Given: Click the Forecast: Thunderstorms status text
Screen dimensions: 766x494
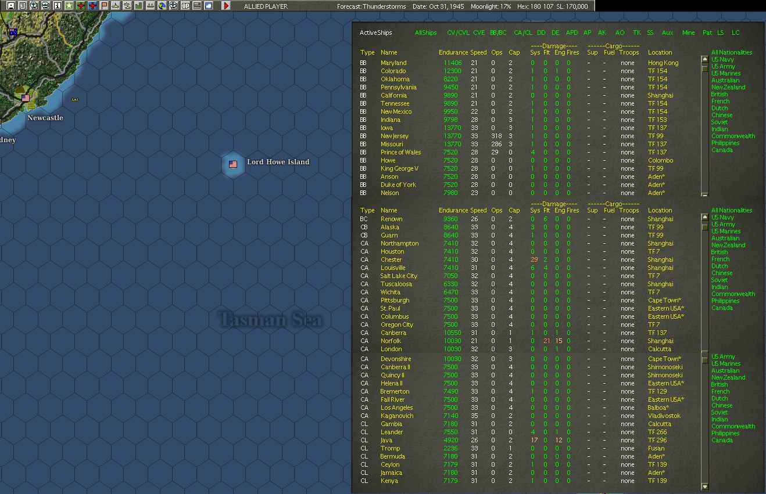Looking at the screenshot, I should (x=372, y=6).
